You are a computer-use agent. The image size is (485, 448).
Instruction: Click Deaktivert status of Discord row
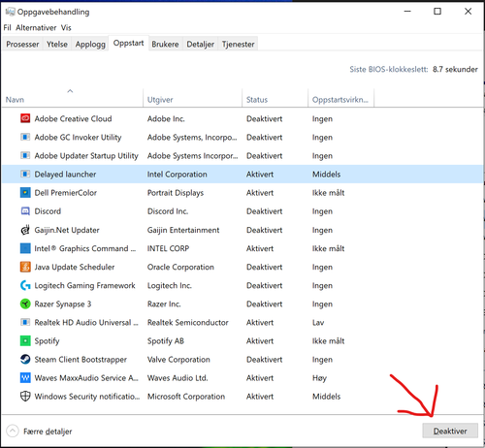[264, 211]
